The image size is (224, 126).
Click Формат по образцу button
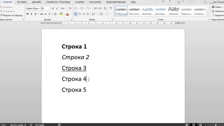coord(12,15)
